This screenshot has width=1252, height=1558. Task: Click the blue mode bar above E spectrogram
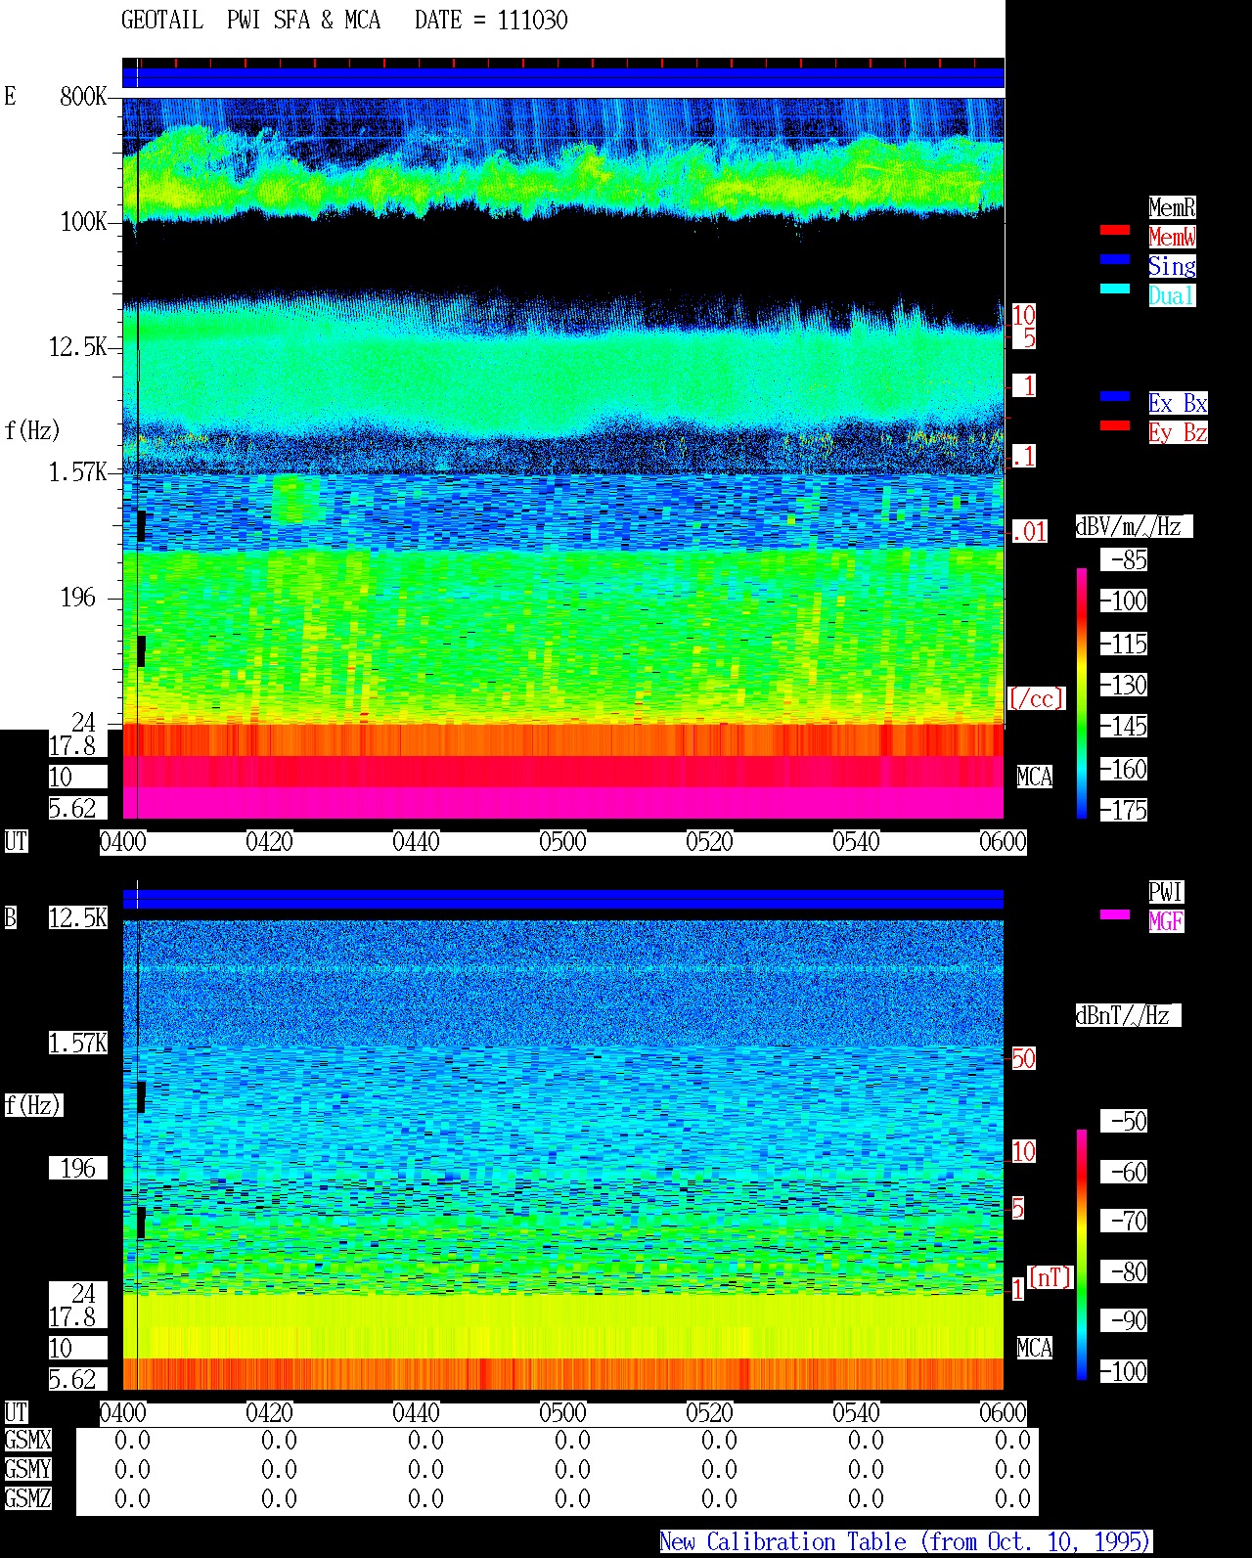point(563,77)
